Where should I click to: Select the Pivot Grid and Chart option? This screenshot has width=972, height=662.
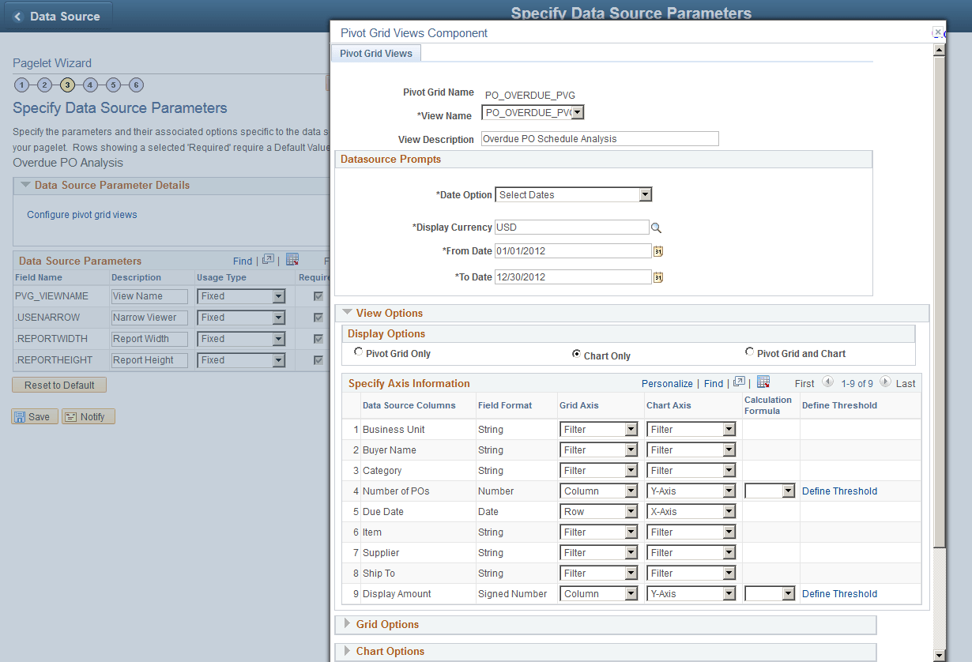coord(748,351)
